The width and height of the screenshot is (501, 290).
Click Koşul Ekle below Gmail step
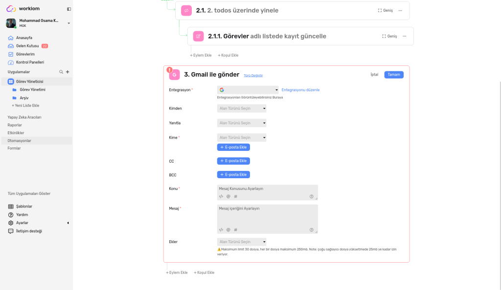[204, 272]
